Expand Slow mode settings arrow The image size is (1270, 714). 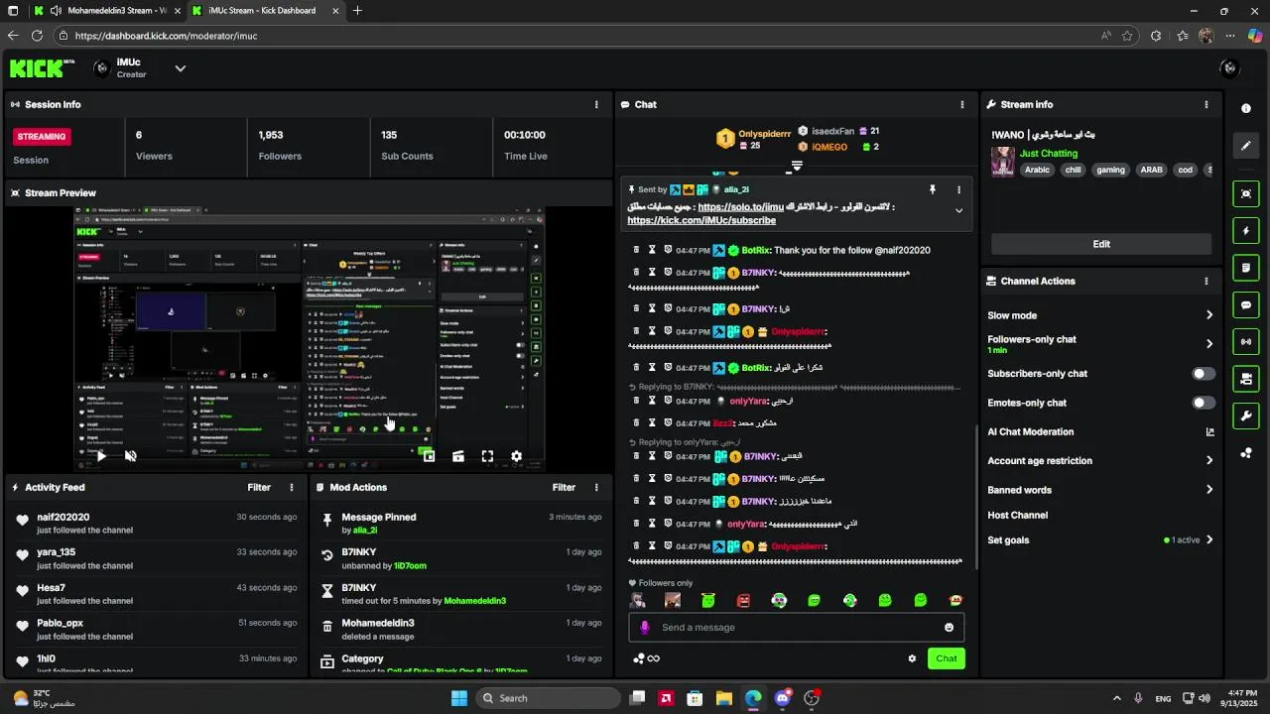point(1208,315)
